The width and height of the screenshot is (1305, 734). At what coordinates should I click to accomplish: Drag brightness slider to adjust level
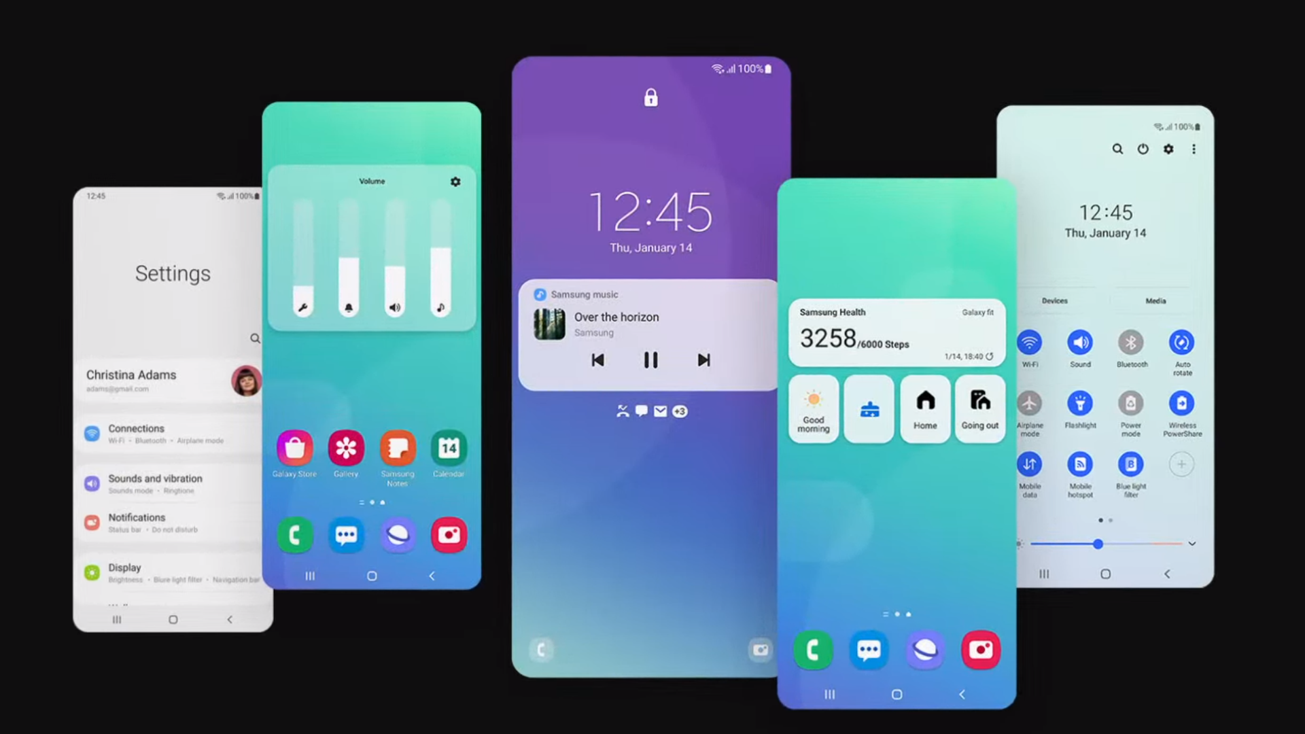[1097, 542]
